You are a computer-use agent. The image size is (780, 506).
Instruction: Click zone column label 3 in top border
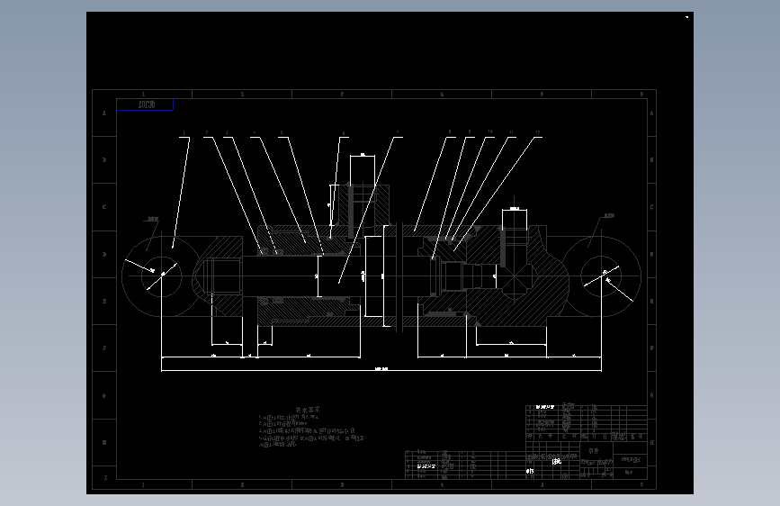tap(342, 95)
